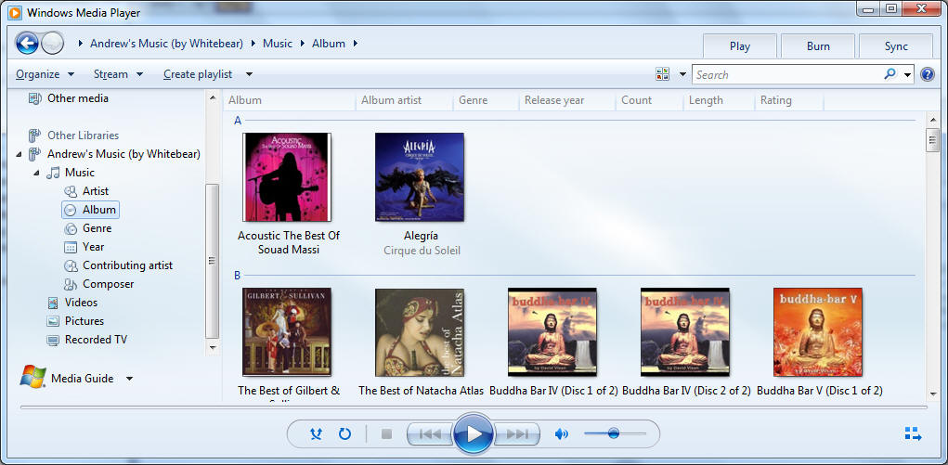Select Album in the navigation tree

point(91,210)
